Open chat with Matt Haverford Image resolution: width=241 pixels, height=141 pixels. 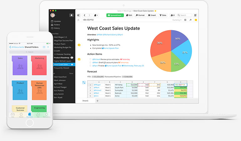[x=60, y=77]
